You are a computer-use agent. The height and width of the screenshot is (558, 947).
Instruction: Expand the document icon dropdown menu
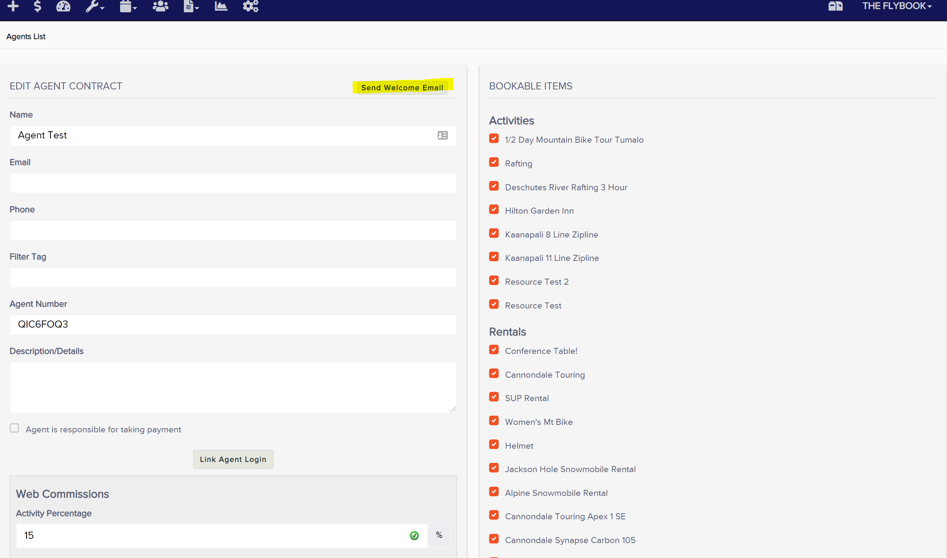pos(191,6)
